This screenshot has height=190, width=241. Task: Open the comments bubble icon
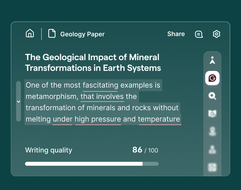coord(199,34)
